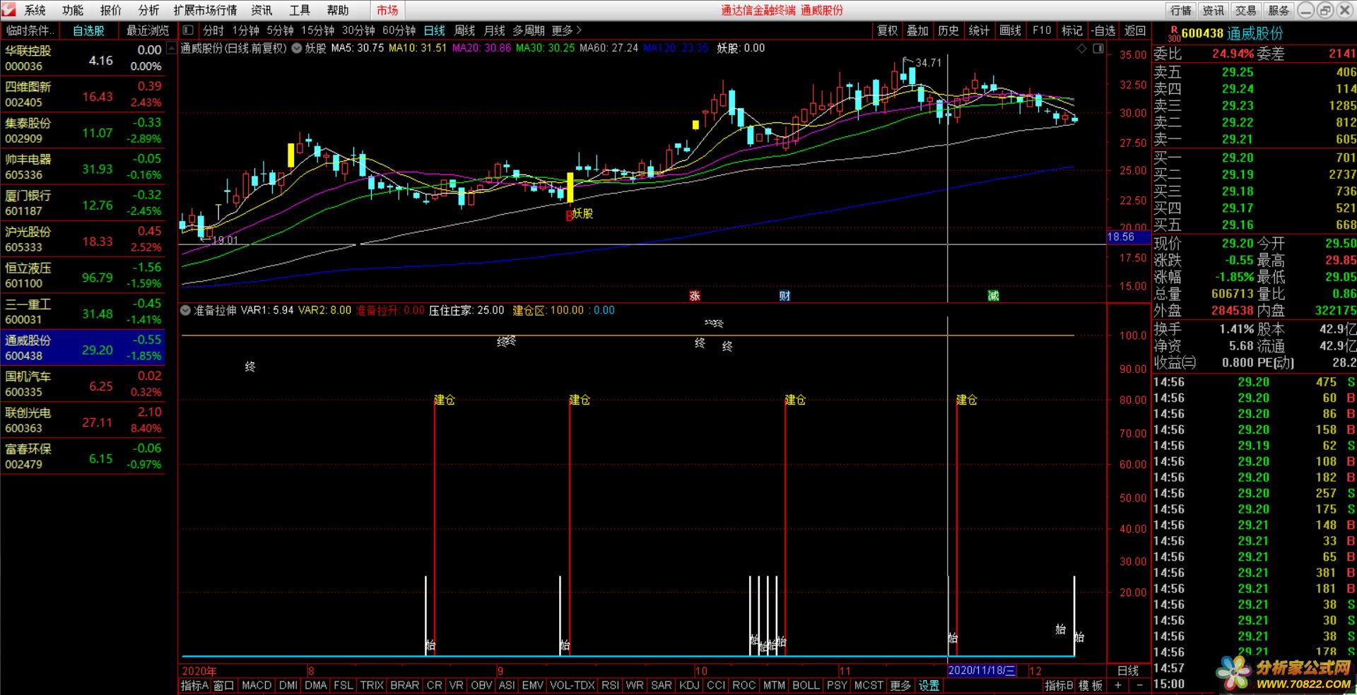
Task: Click the 模板 tab
Action: click(1091, 685)
